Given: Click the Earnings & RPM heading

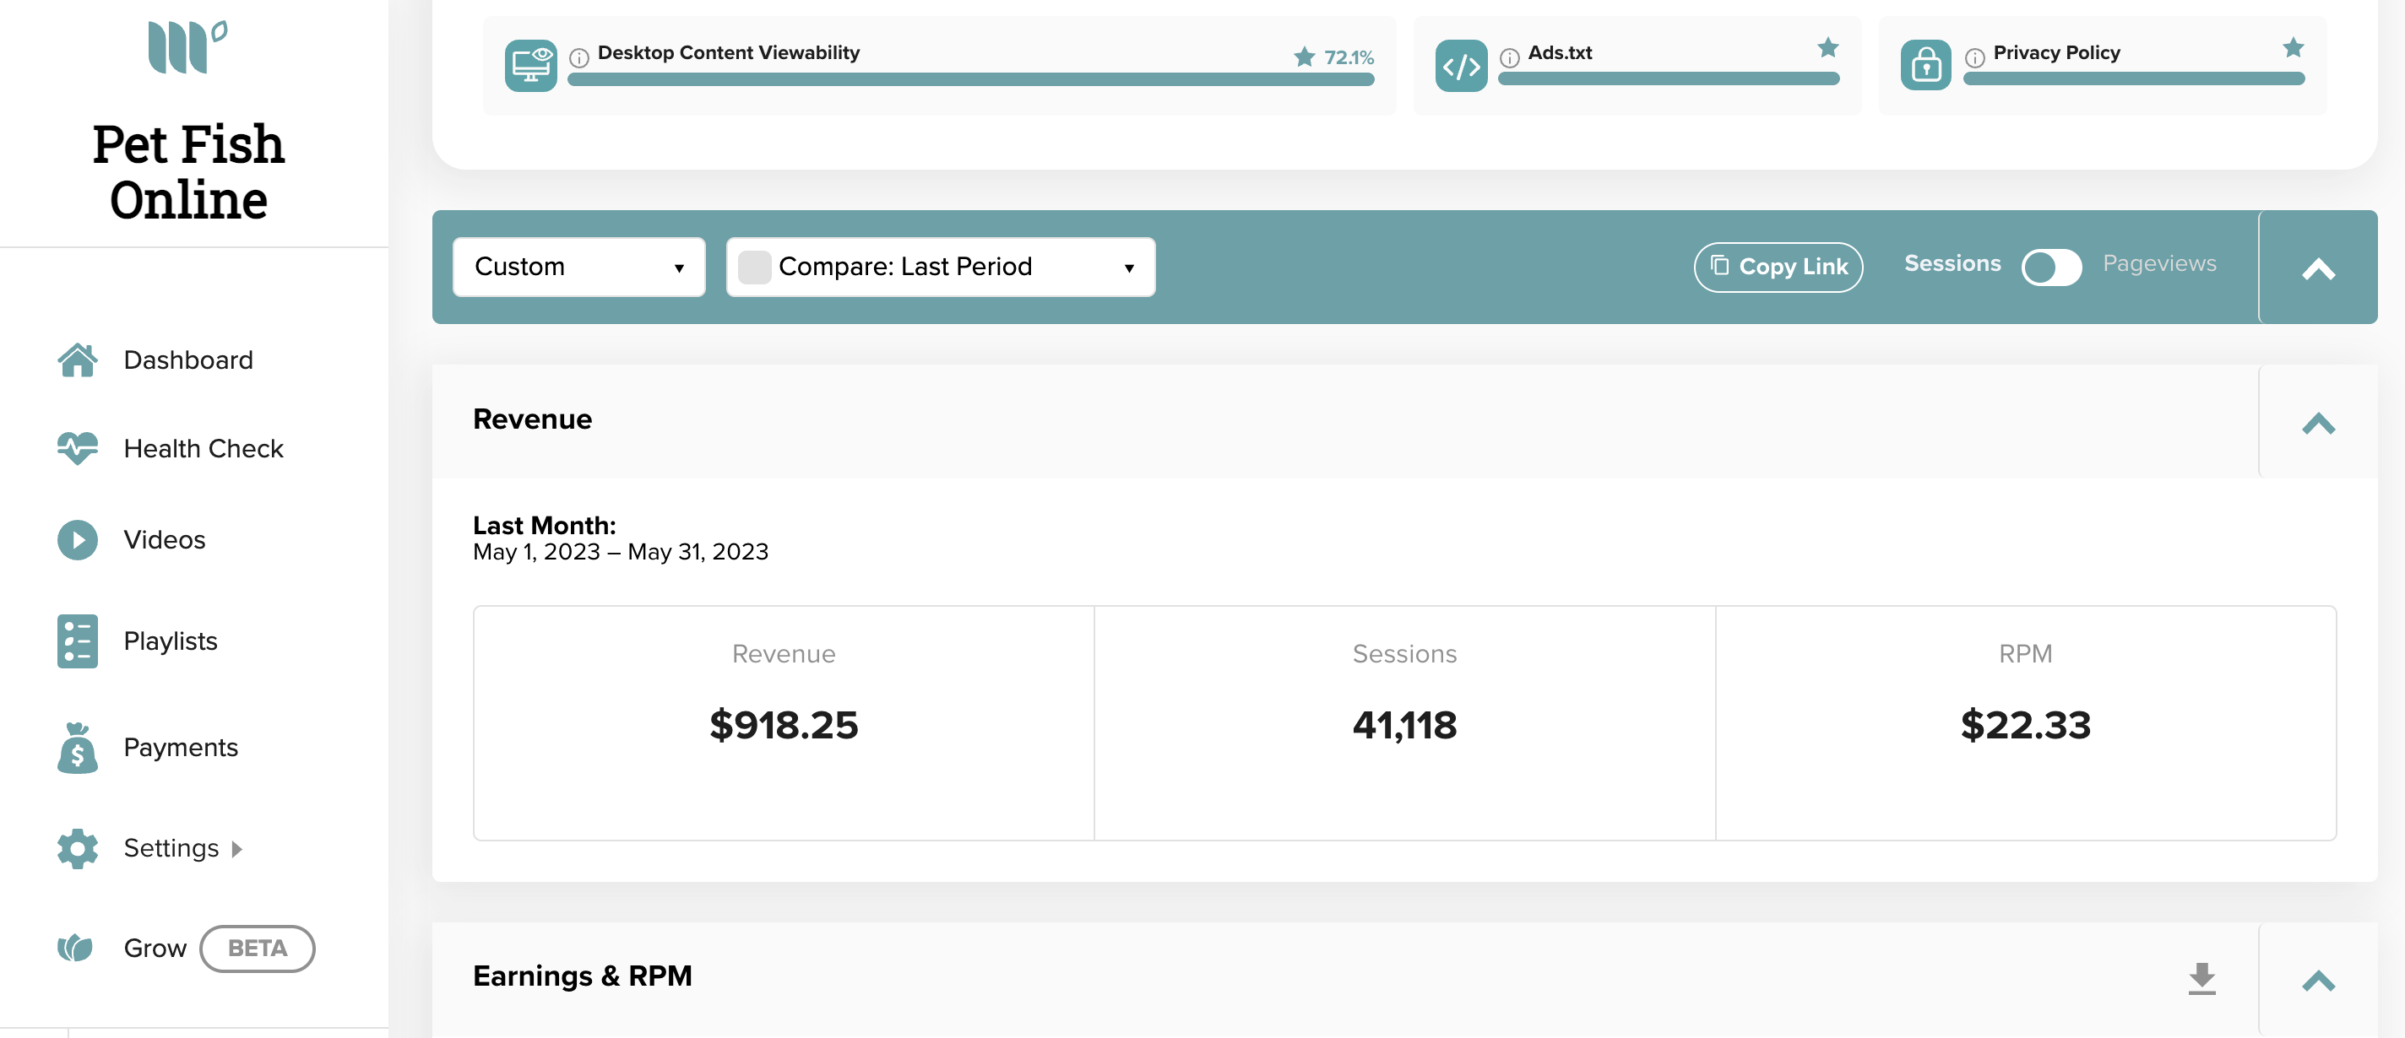Looking at the screenshot, I should click(582, 976).
